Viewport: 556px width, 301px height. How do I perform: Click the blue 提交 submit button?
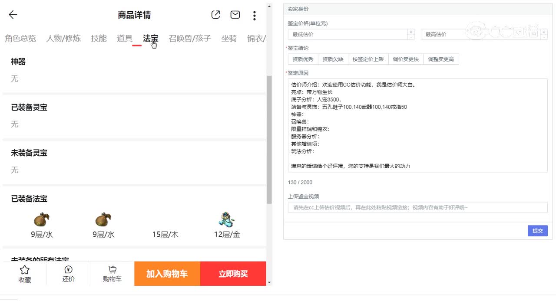point(537,231)
